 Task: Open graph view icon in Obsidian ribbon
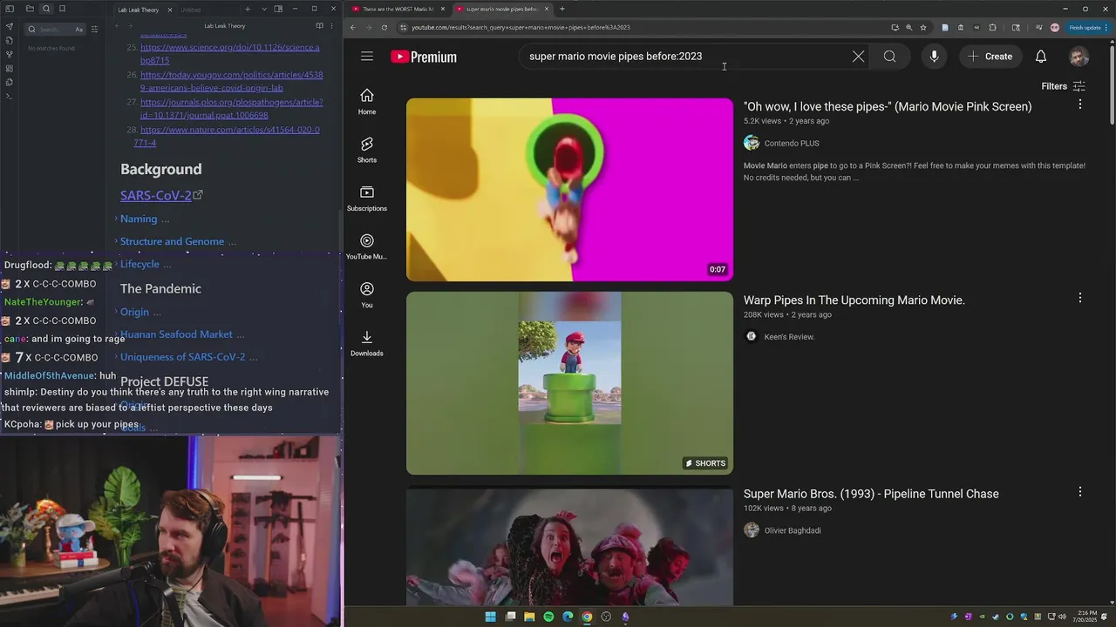[x=10, y=54]
